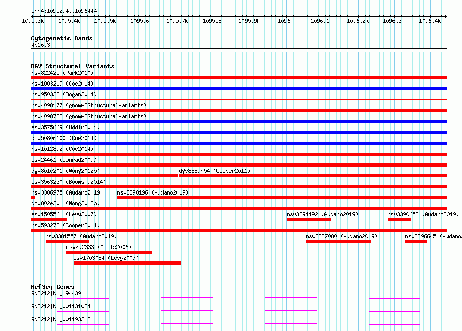Click the esv1703084 (Levy2007) variant label

click(x=106, y=258)
